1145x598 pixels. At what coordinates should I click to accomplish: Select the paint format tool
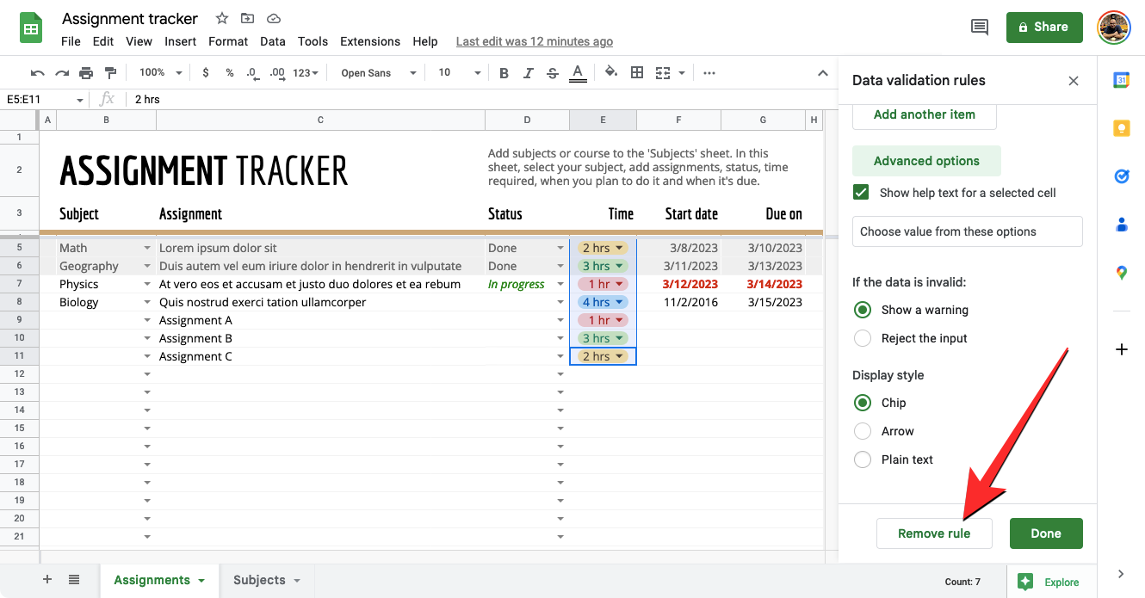[110, 73]
